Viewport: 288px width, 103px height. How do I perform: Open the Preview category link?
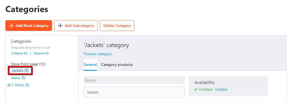[x=98, y=54]
